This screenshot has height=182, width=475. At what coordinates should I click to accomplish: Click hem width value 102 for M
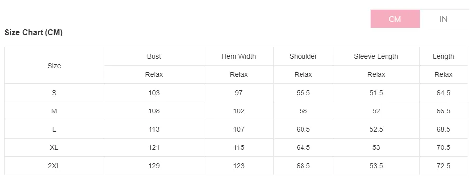tap(239, 111)
